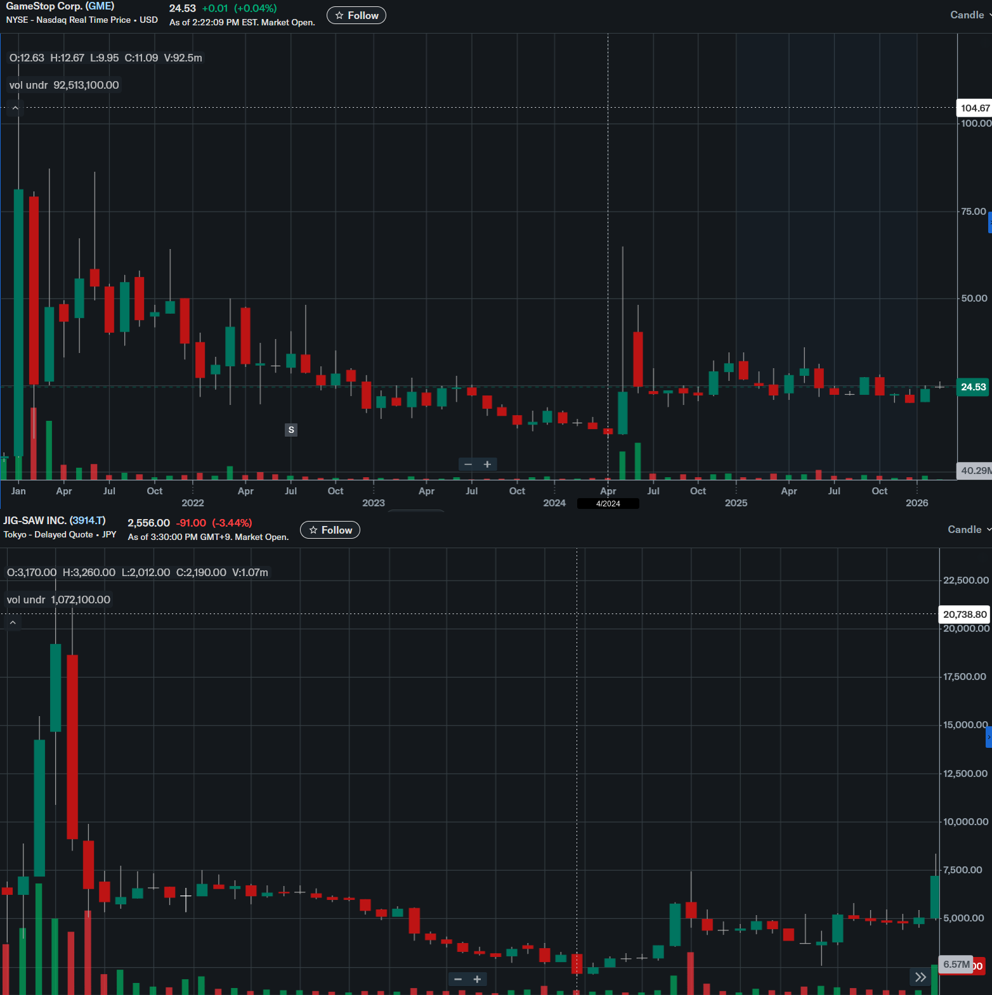Click the 2024 year label on the time axis
The height and width of the screenshot is (995, 992).
[554, 503]
